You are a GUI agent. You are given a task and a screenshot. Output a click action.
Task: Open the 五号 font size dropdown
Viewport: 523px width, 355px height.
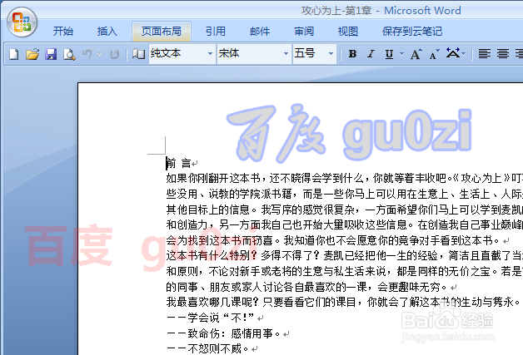[x=331, y=53]
